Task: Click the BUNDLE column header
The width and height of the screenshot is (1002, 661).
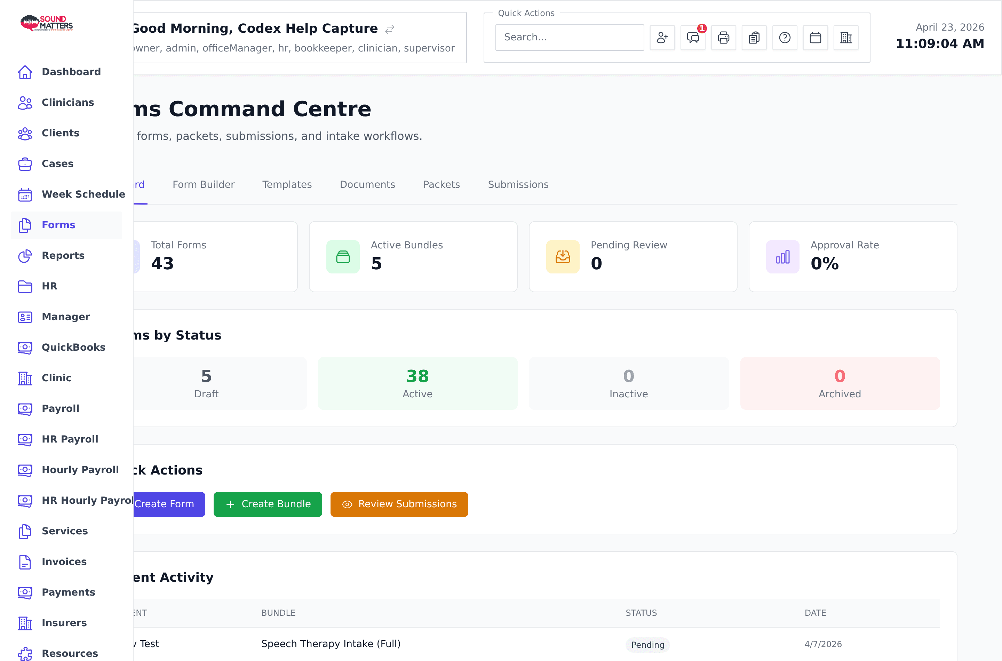Action: pos(278,613)
